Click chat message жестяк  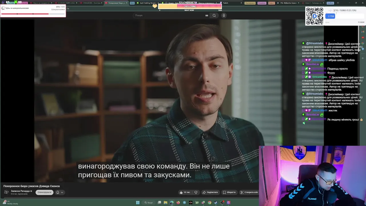[x=333, y=110]
